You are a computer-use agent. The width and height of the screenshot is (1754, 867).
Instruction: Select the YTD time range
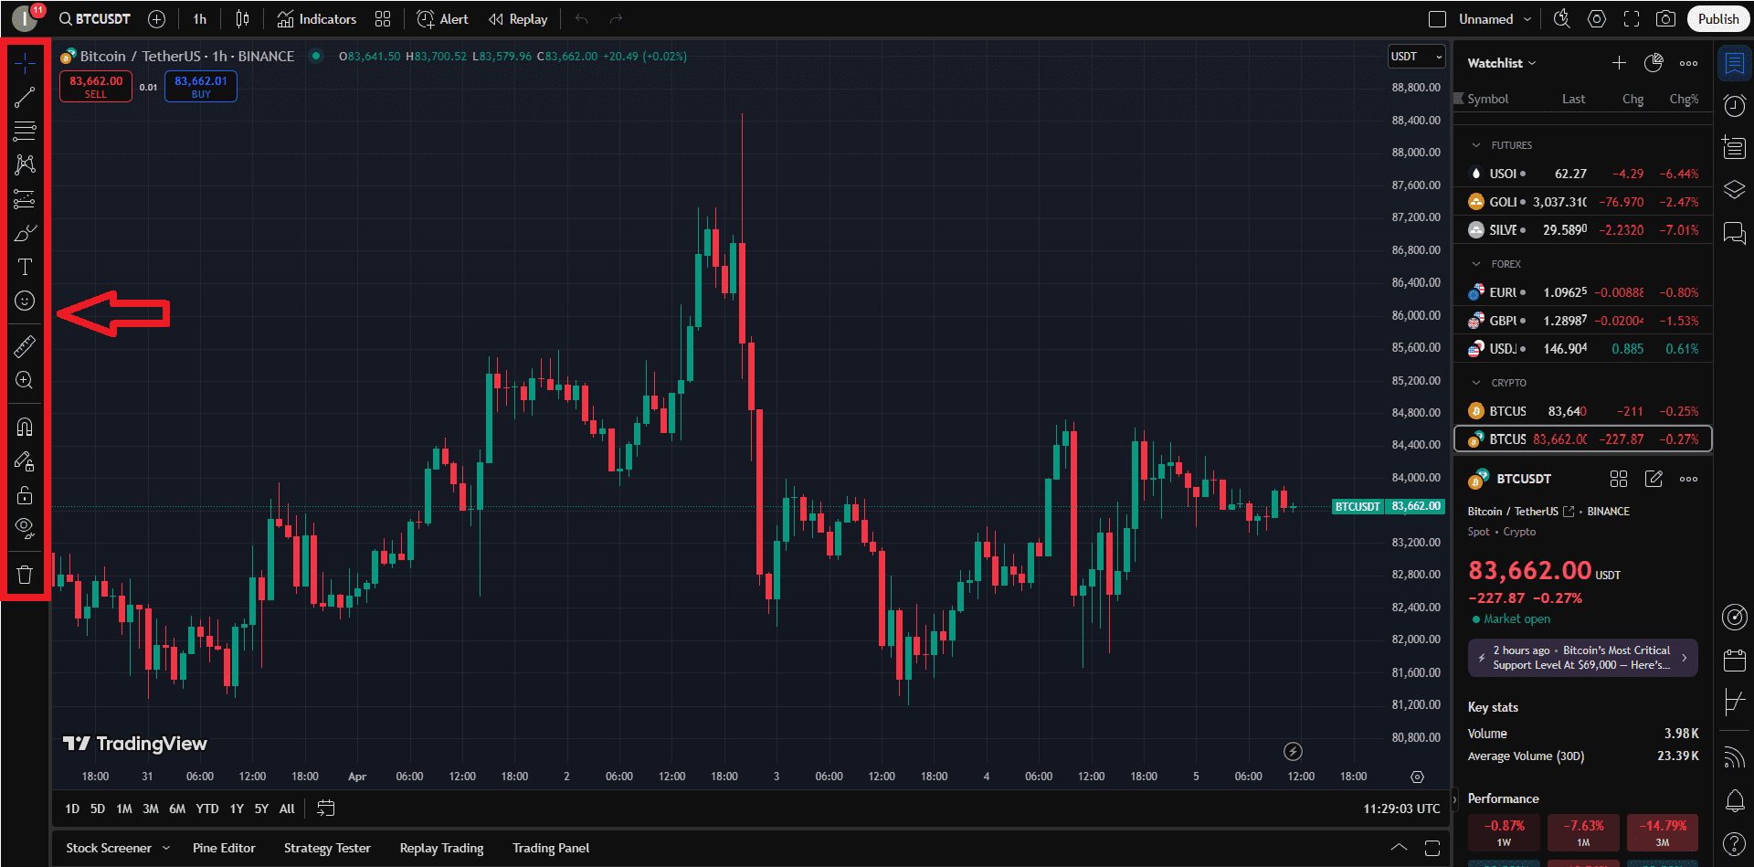(207, 809)
